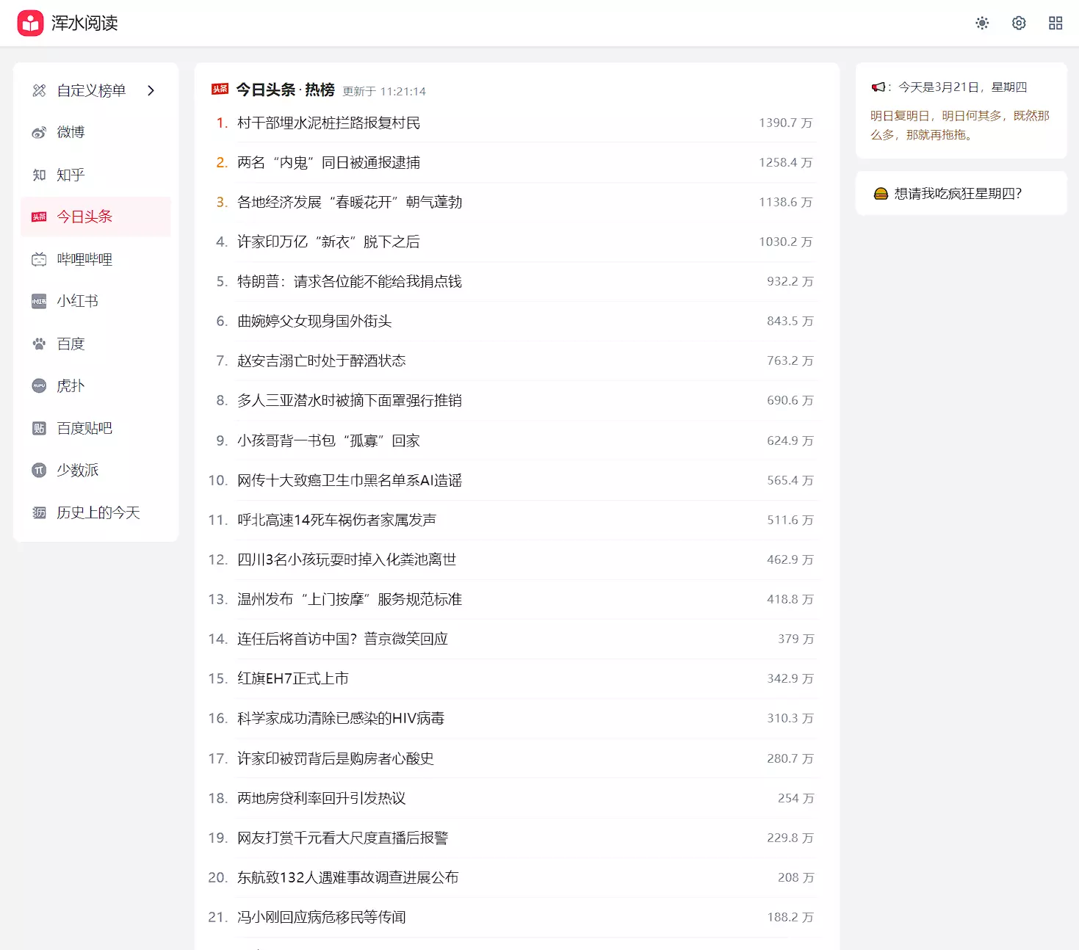Click the 今日头条 sidebar icon
Viewport: 1079px width, 950px height.
39,217
